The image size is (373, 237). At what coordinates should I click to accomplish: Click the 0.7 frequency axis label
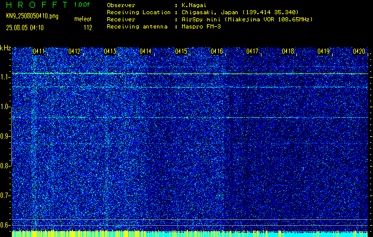click(x=5, y=196)
